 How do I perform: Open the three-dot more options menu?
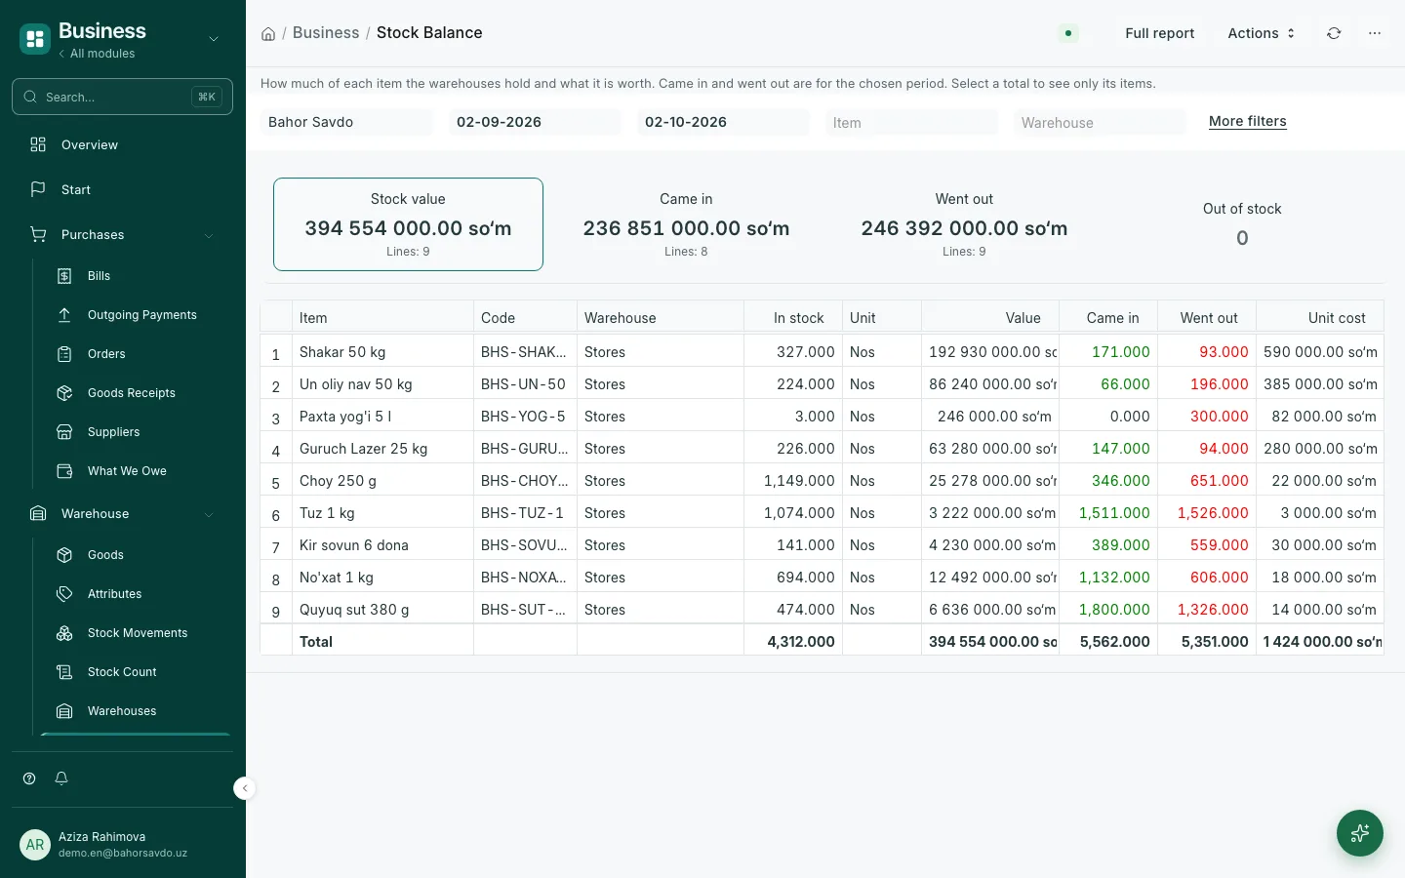1375,33
